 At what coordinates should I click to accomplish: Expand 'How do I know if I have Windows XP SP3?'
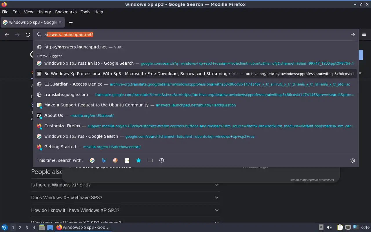[x=126, y=210]
